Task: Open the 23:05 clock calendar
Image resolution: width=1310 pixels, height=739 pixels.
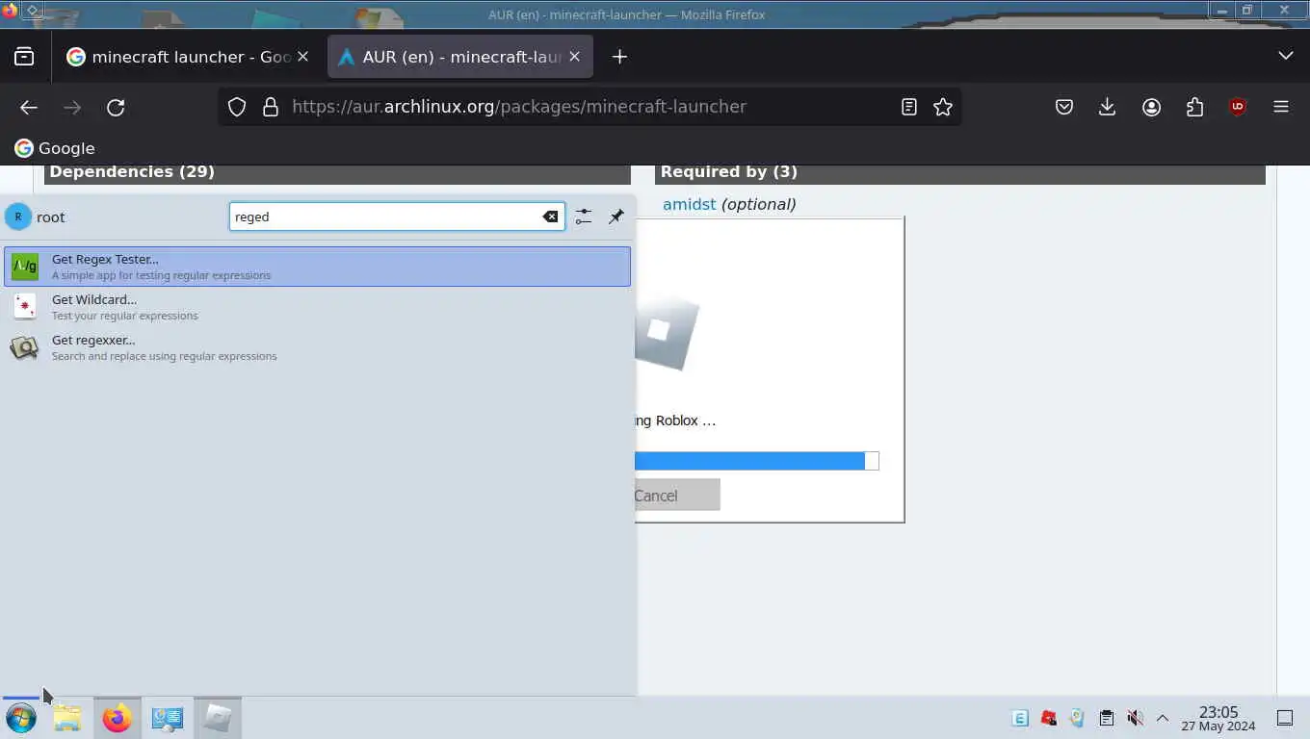Action: 1218,719
